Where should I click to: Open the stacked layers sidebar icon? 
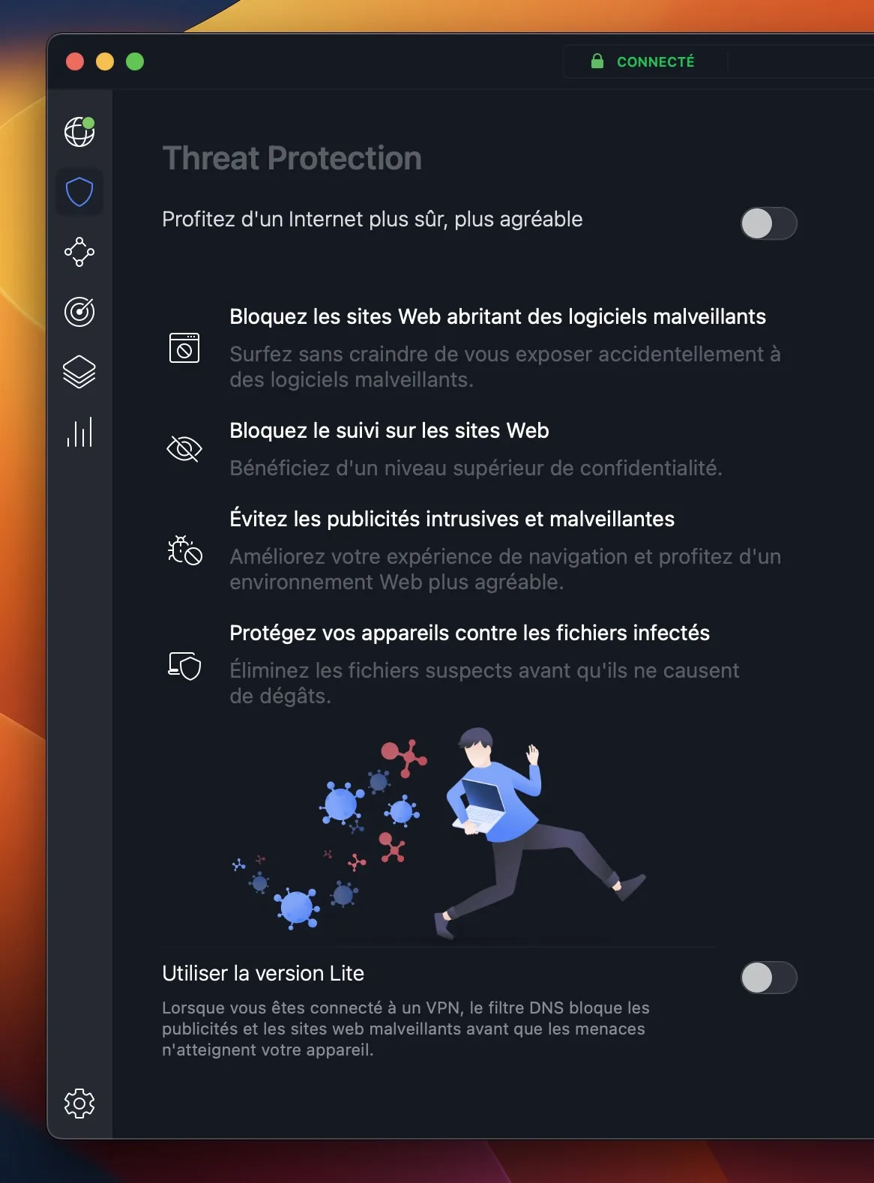[79, 372]
